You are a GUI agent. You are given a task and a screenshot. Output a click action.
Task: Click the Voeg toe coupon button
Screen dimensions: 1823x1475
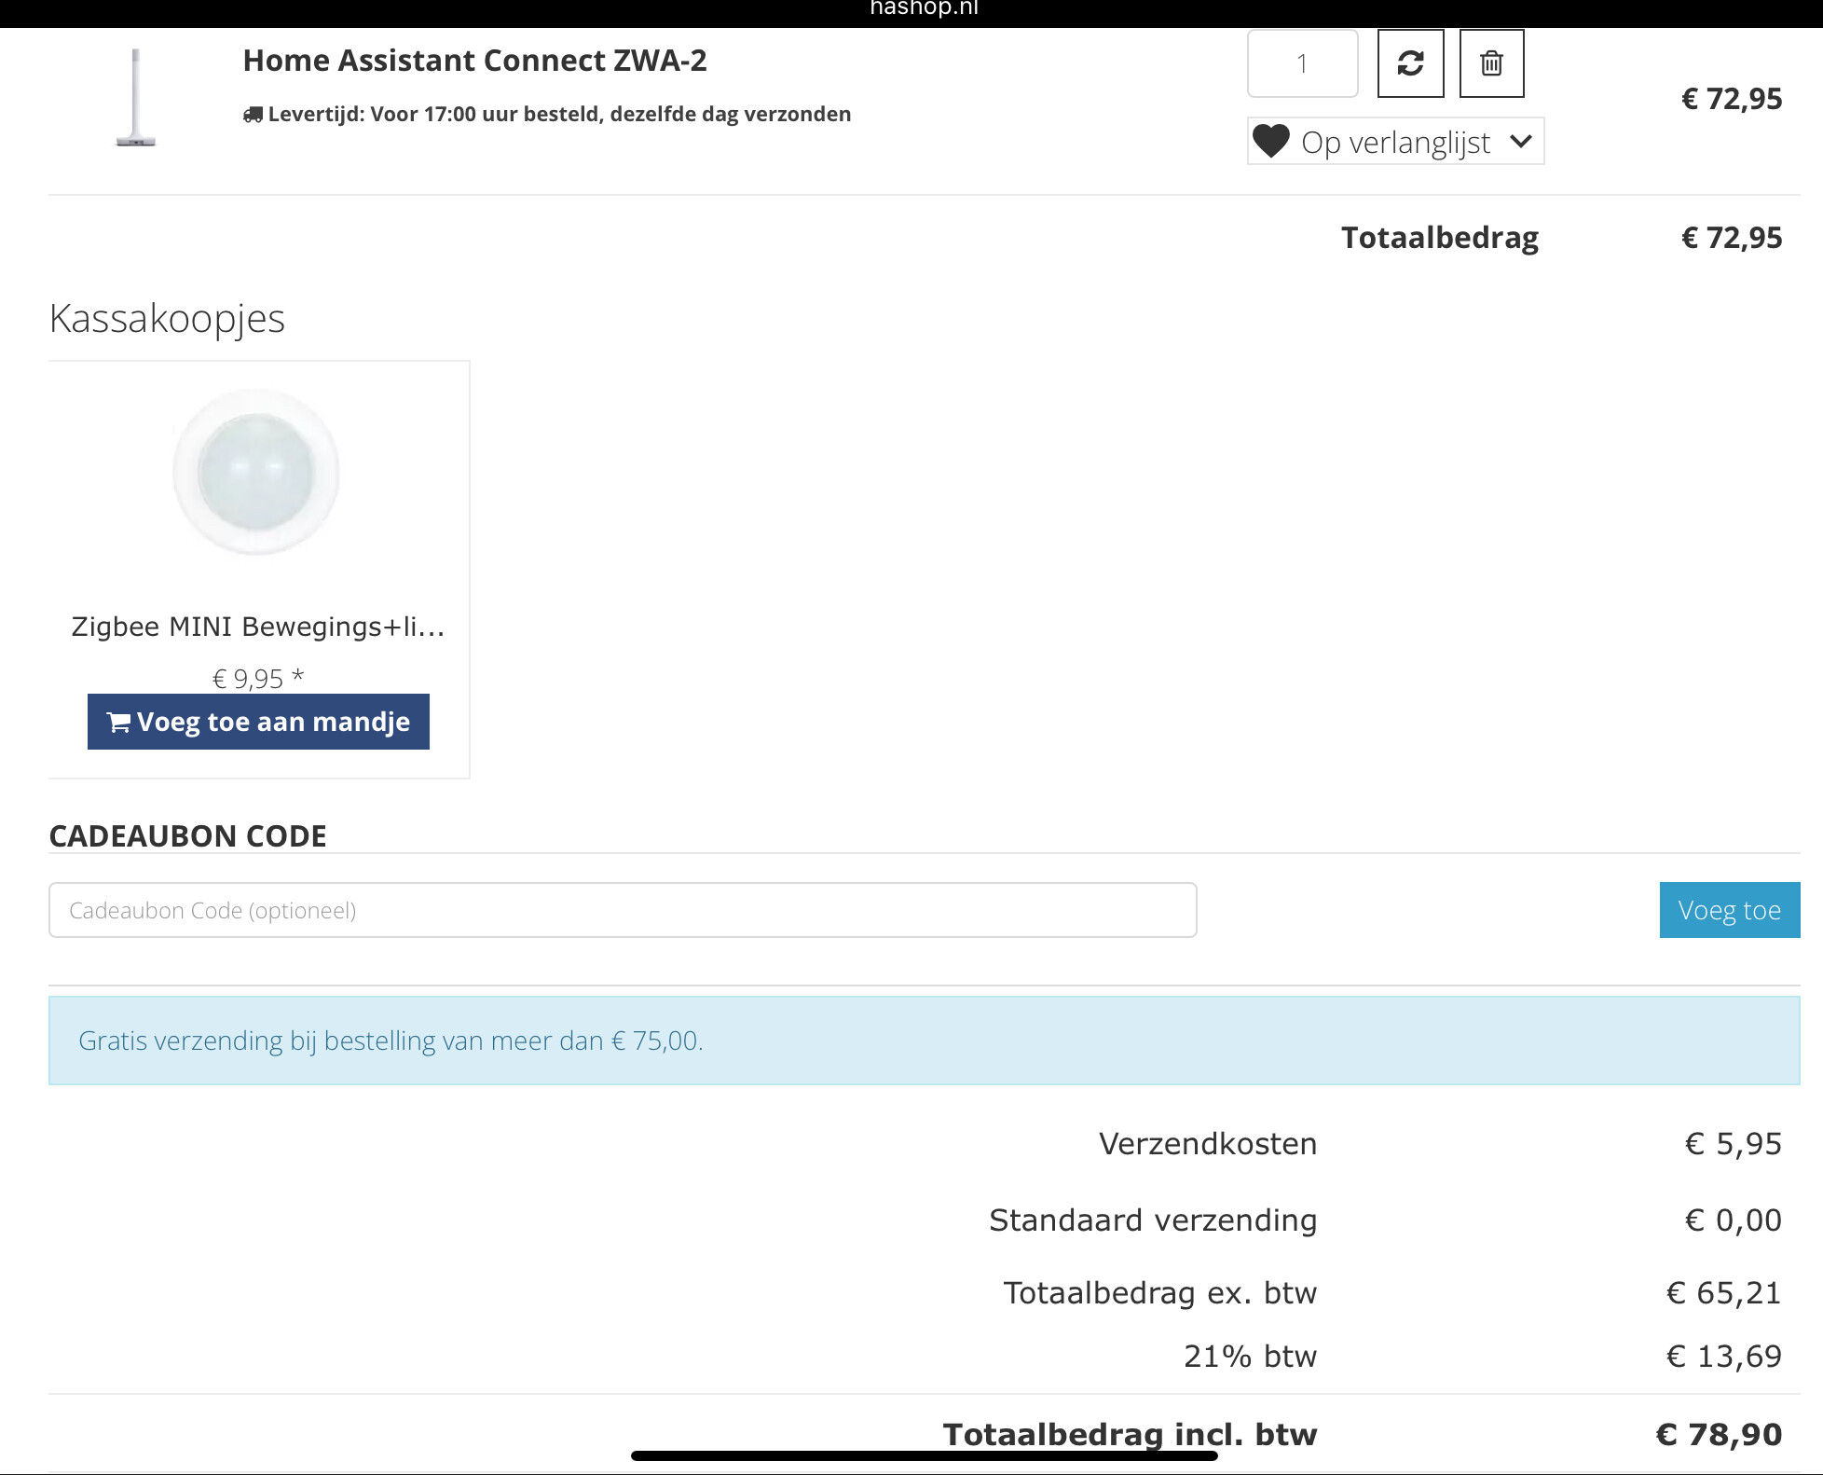click(1730, 910)
